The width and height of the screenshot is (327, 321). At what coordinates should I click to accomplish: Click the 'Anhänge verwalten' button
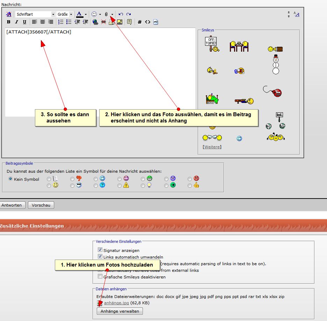click(x=120, y=311)
